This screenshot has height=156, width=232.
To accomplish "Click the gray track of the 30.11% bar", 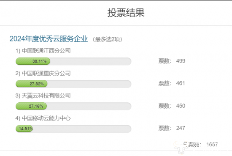I will point(91,61).
